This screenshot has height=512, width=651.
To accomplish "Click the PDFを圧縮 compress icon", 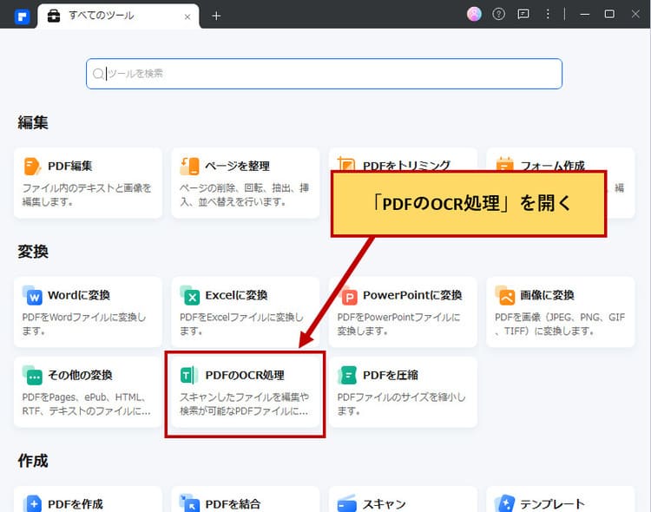I will (347, 376).
